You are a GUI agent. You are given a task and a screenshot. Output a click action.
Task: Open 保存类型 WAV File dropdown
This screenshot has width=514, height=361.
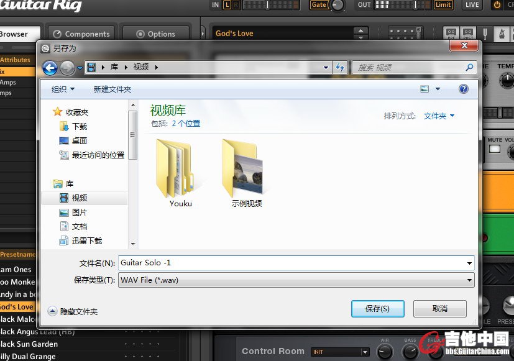tap(296, 280)
